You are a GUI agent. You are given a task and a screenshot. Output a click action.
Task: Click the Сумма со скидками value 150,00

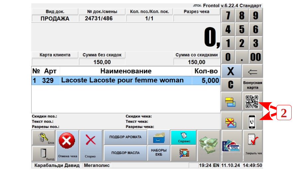(197, 62)
